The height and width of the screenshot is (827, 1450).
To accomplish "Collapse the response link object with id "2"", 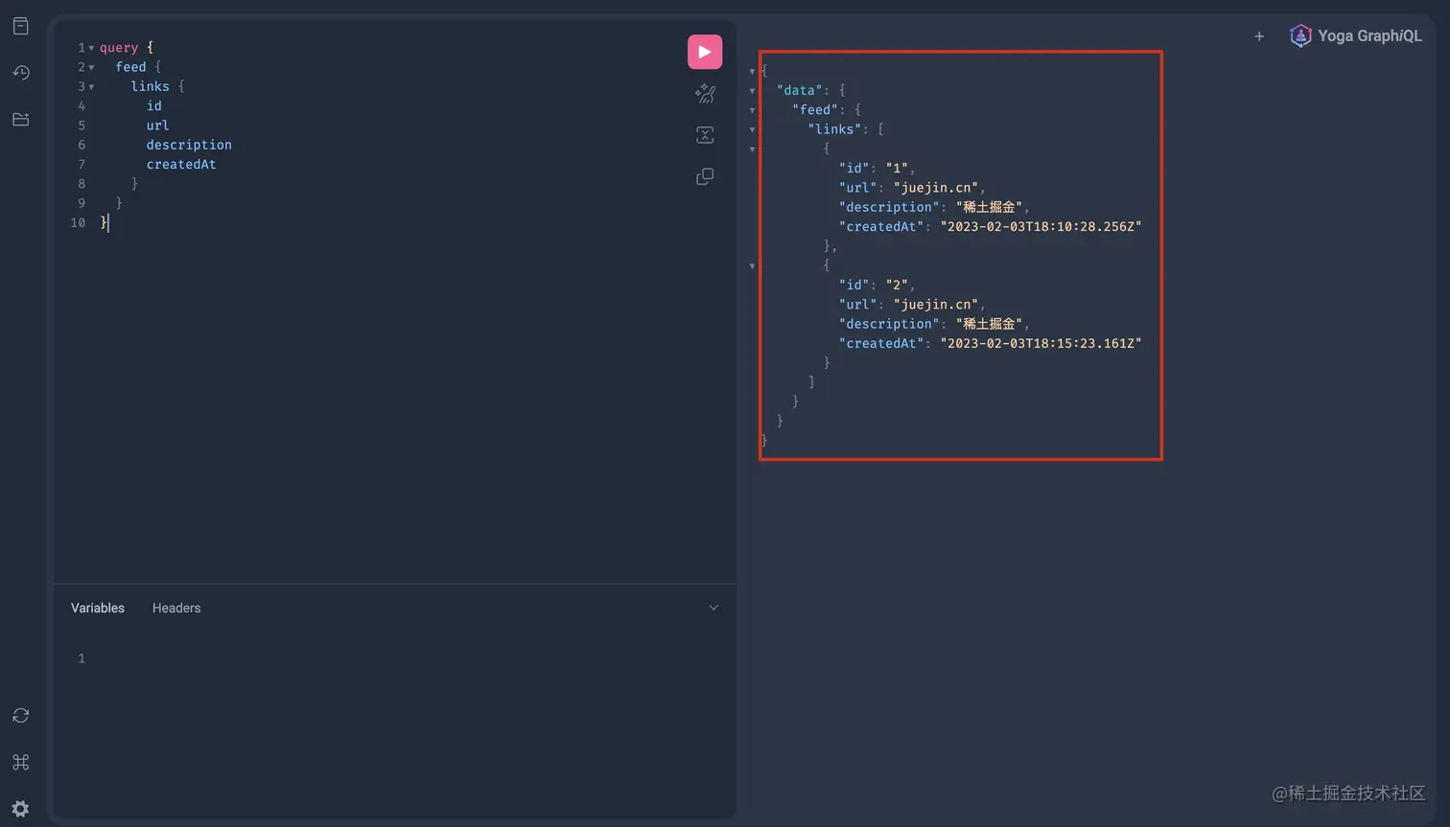I will [x=752, y=266].
